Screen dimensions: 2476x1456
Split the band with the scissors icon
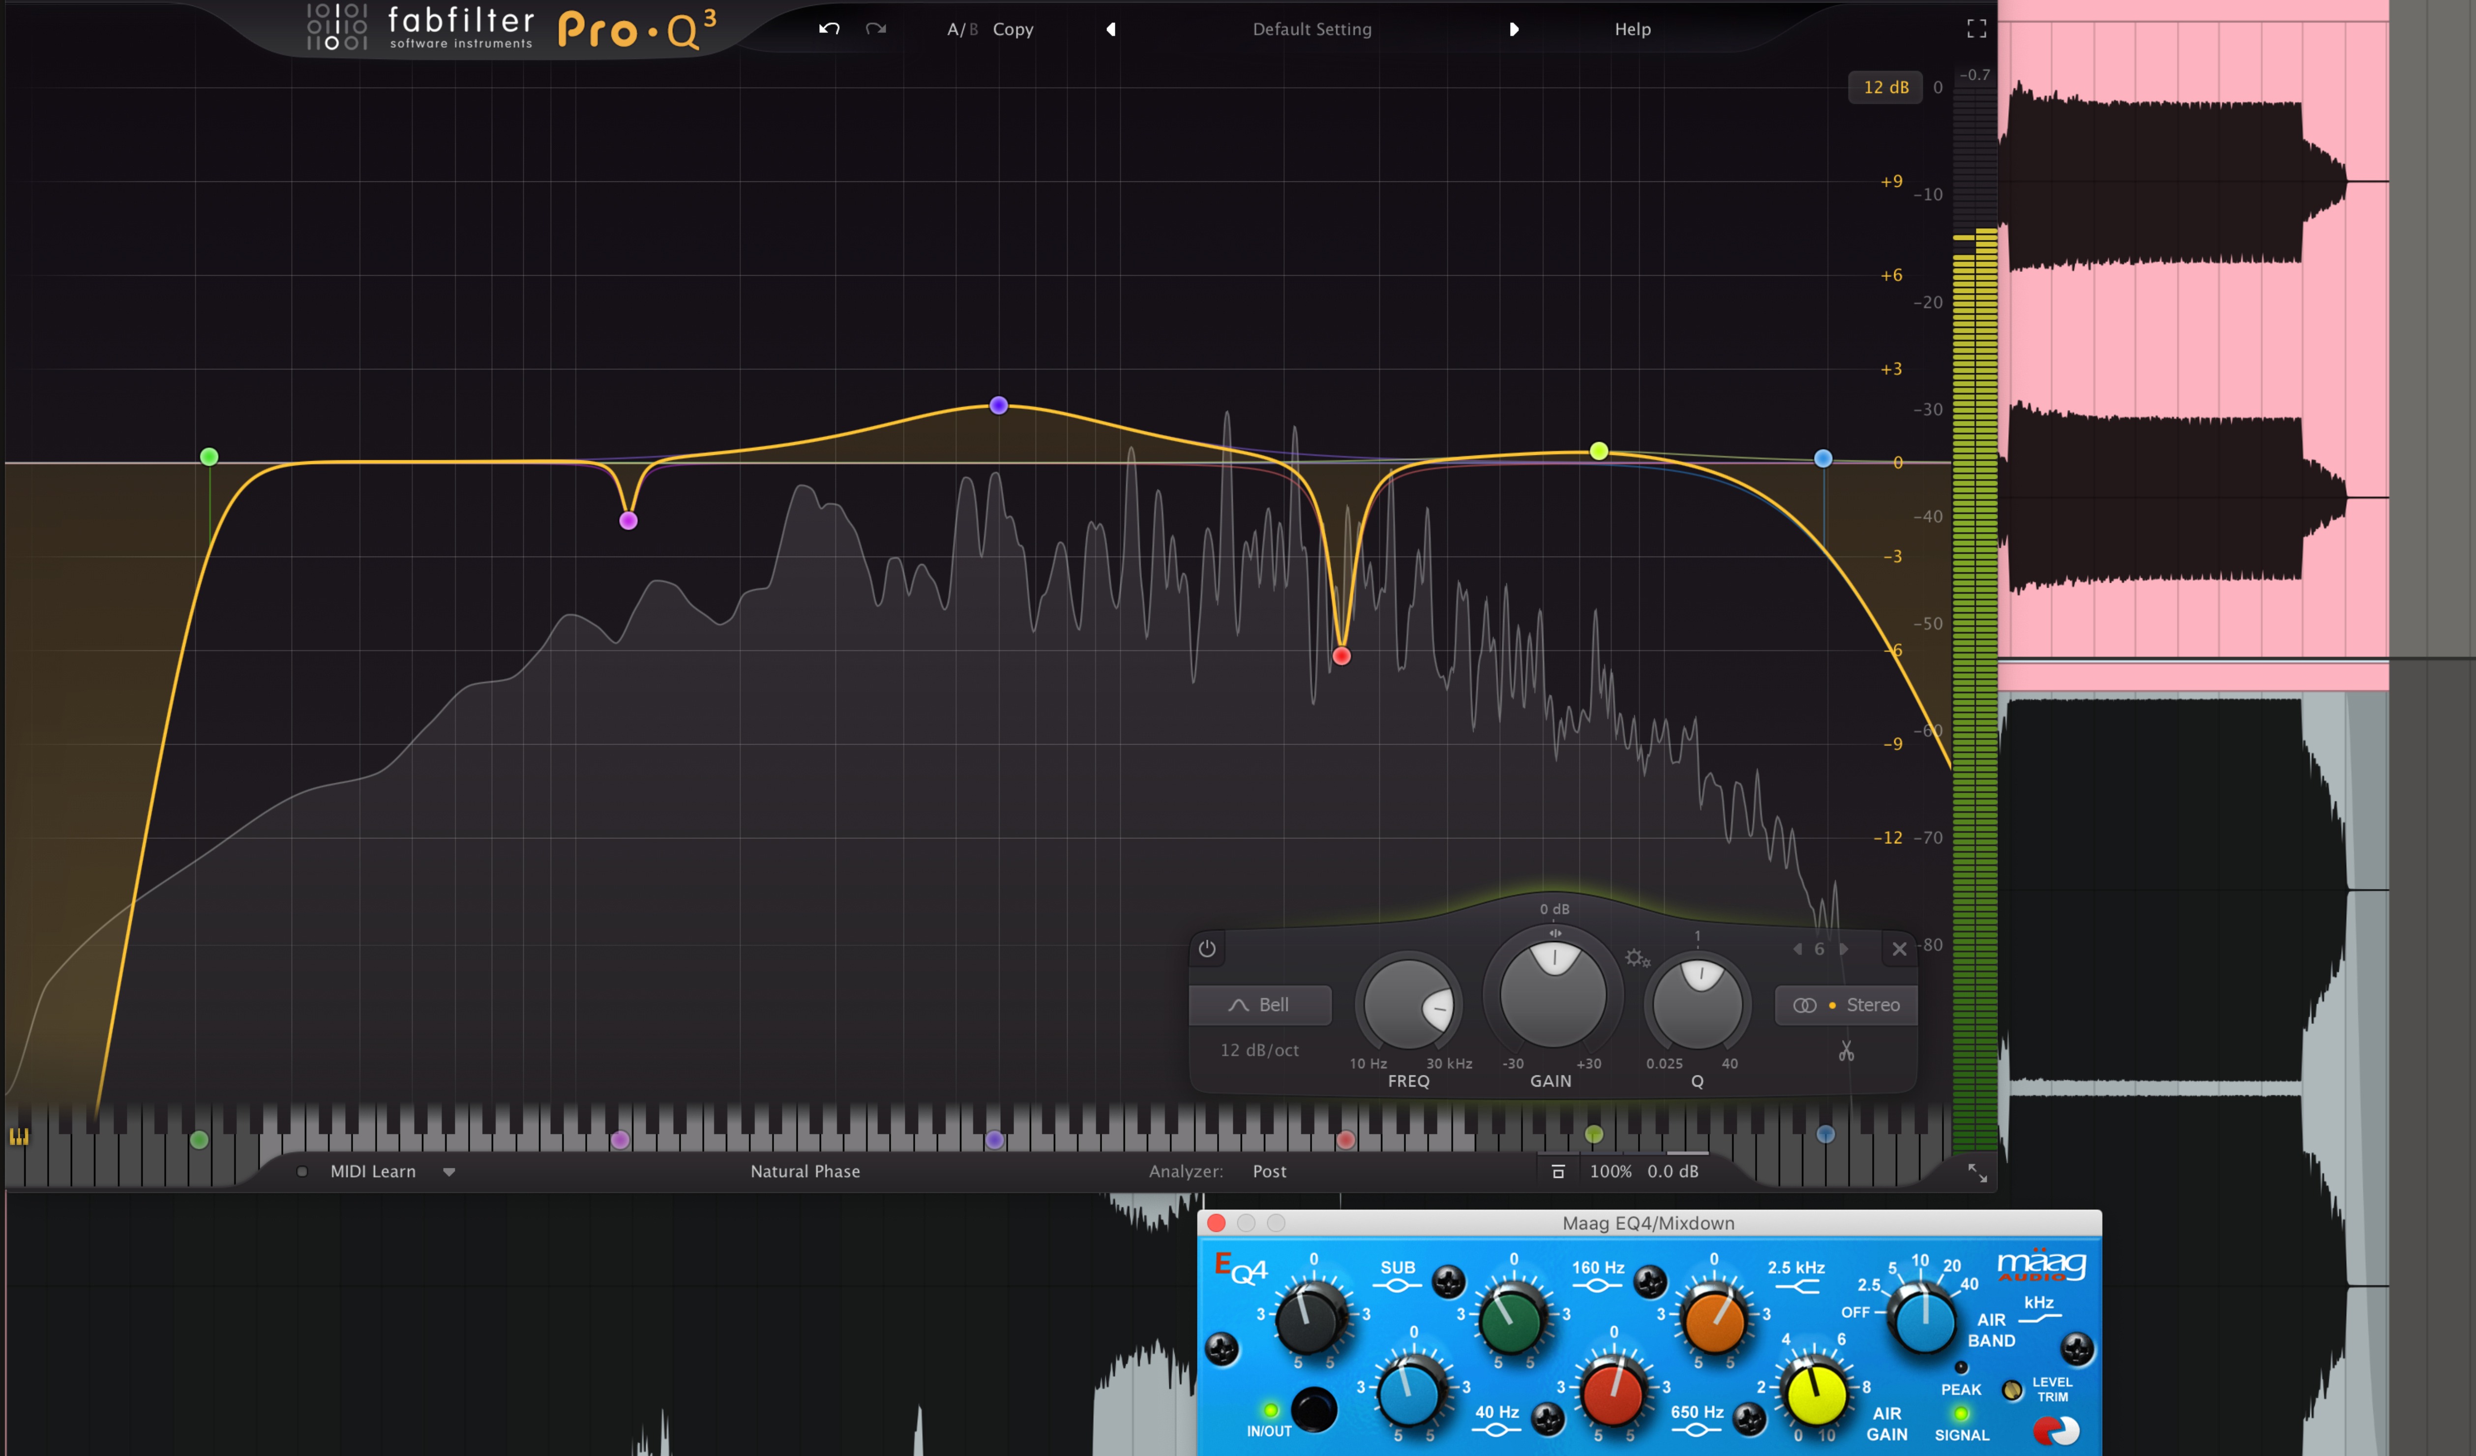point(1846,1051)
